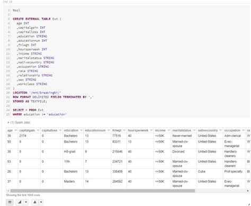251x206 pixels.
Task: Click the %sql magic command on line 1
Action: pos(16,10)
